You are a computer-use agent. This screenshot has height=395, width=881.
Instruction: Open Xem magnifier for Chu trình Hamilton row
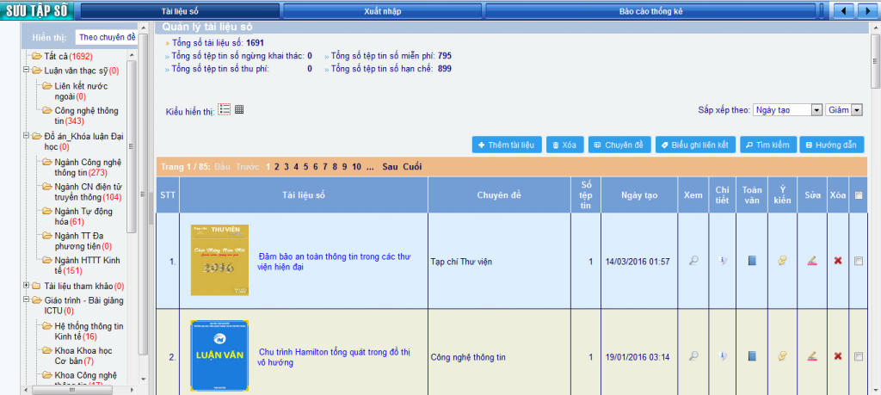pyautogui.click(x=694, y=355)
